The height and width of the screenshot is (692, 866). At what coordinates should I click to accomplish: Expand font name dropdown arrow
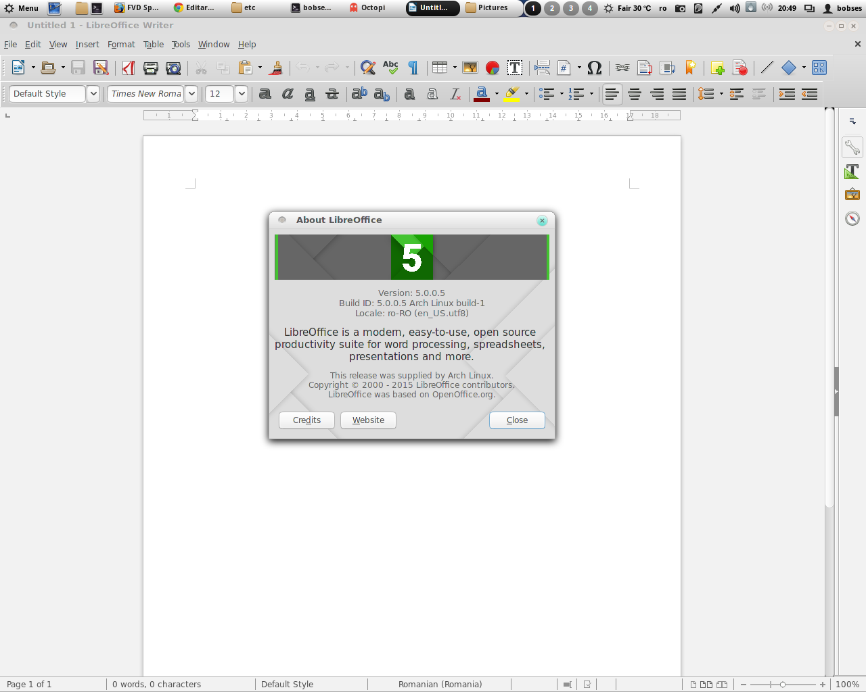click(191, 94)
